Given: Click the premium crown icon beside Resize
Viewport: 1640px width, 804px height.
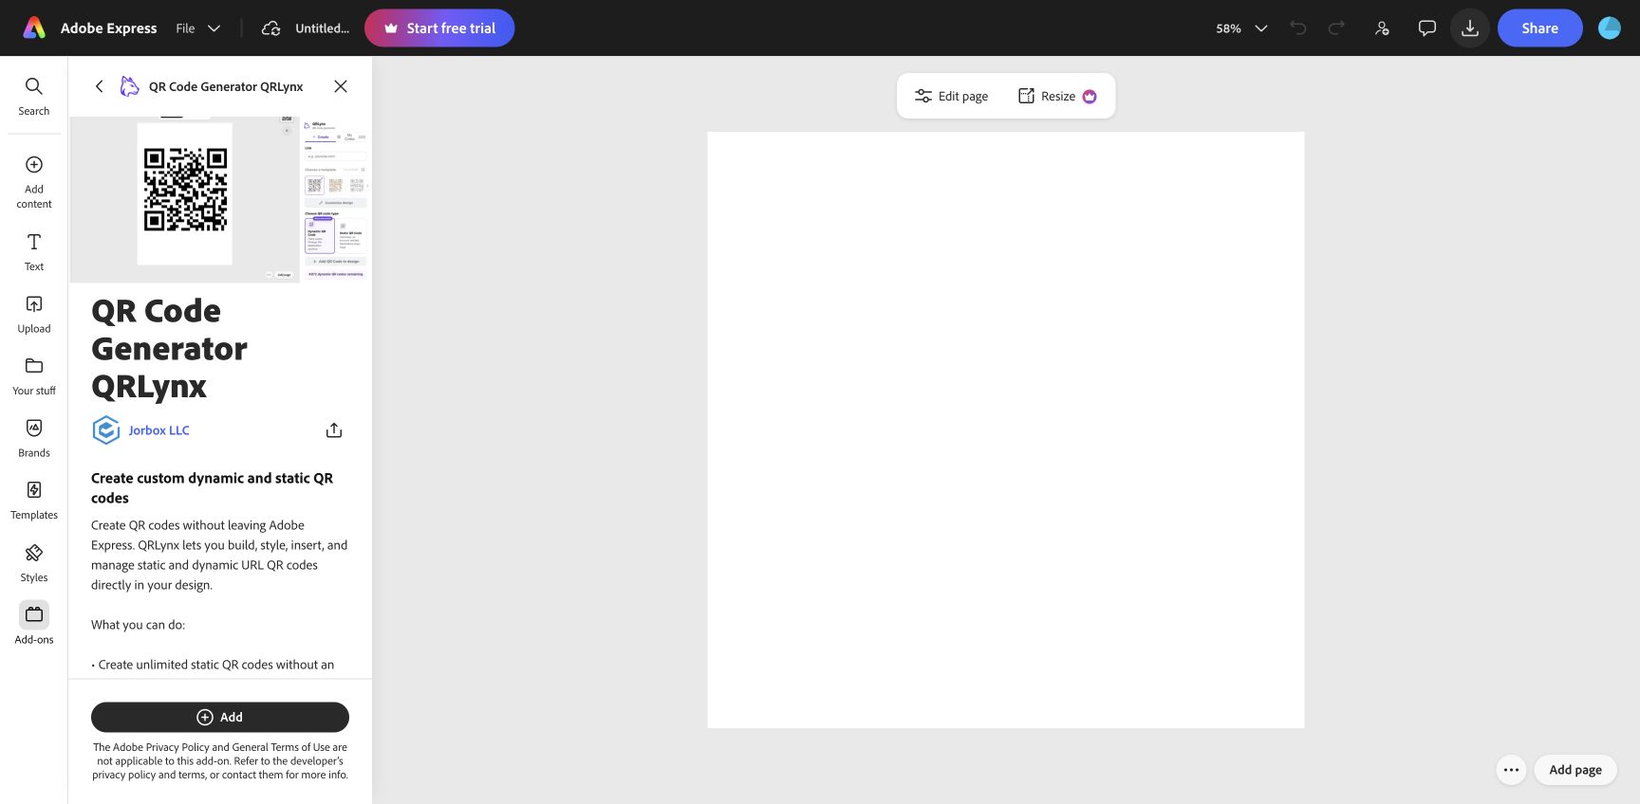Looking at the screenshot, I should tap(1090, 97).
